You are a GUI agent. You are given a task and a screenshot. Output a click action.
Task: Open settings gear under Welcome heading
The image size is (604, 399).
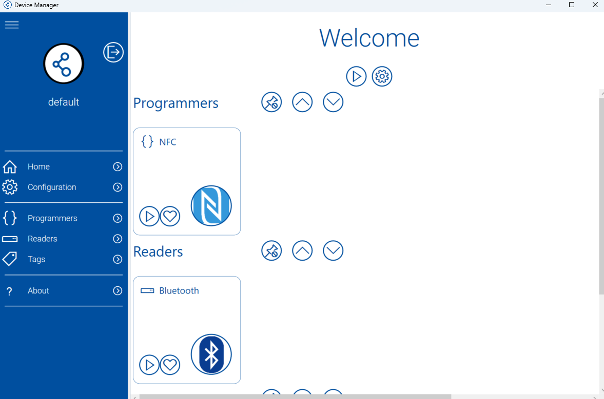click(382, 76)
